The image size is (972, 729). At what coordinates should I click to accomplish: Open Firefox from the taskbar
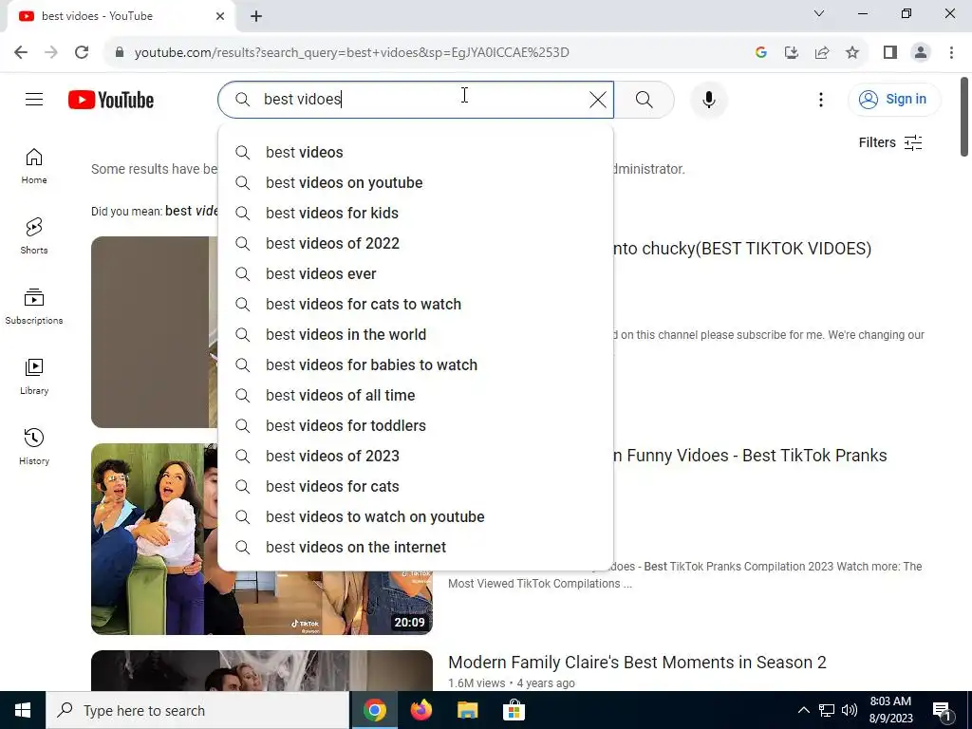click(421, 710)
